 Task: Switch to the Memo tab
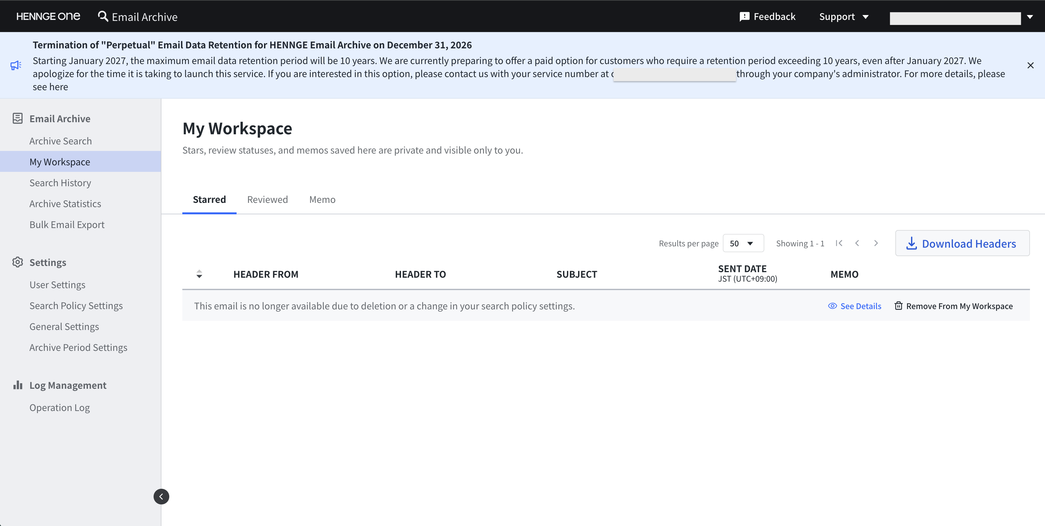(x=322, y=200)
